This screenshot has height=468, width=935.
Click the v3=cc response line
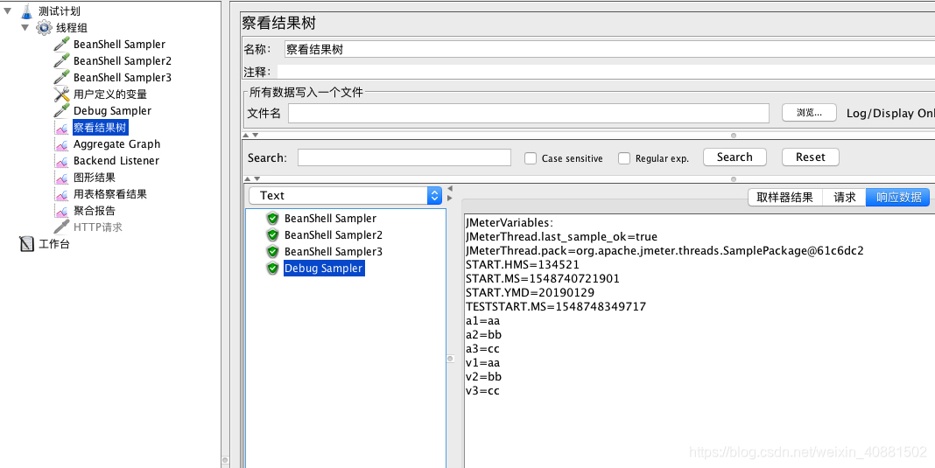click(x=482, y=391)
